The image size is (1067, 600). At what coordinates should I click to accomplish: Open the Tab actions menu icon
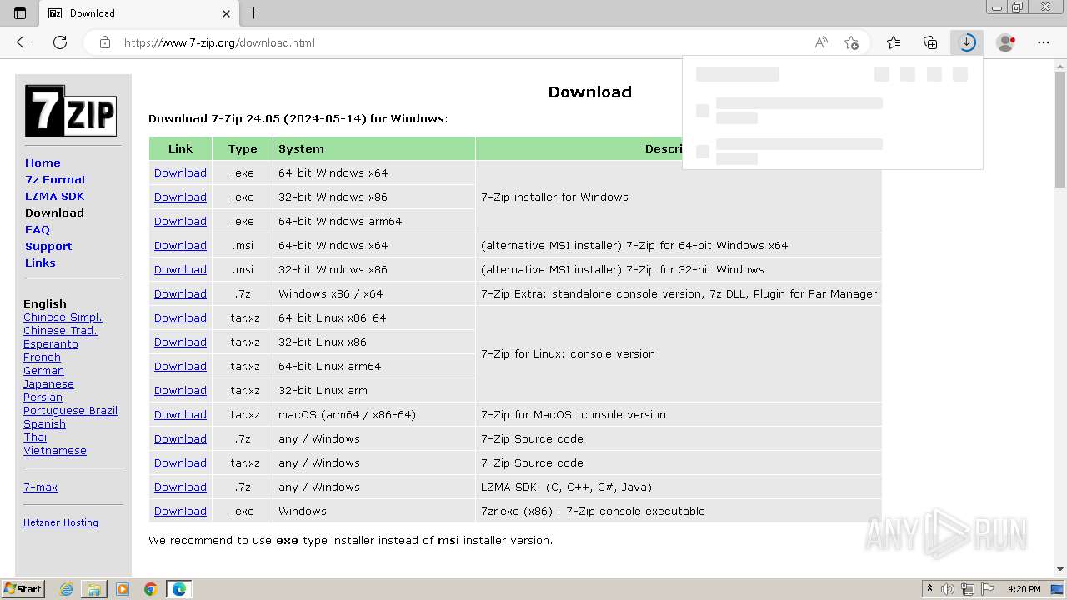(x=20, y=13)
